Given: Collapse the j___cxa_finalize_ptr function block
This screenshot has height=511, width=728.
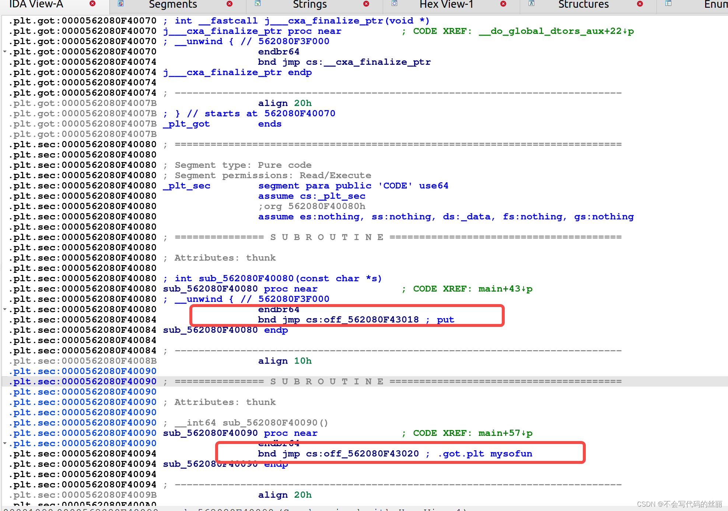Looking at the screenshot, I should coord(4,52).
